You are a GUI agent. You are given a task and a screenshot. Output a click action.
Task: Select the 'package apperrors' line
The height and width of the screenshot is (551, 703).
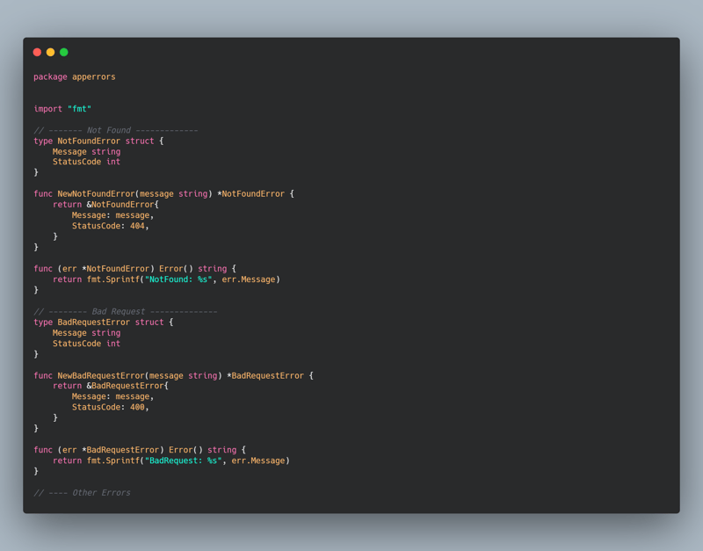coord(75,76)
